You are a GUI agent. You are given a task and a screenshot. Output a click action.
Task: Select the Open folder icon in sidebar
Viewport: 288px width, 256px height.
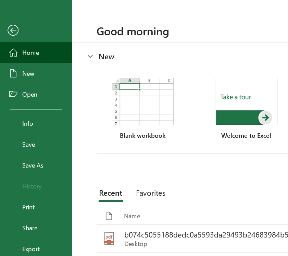click(x=13, y=94)
